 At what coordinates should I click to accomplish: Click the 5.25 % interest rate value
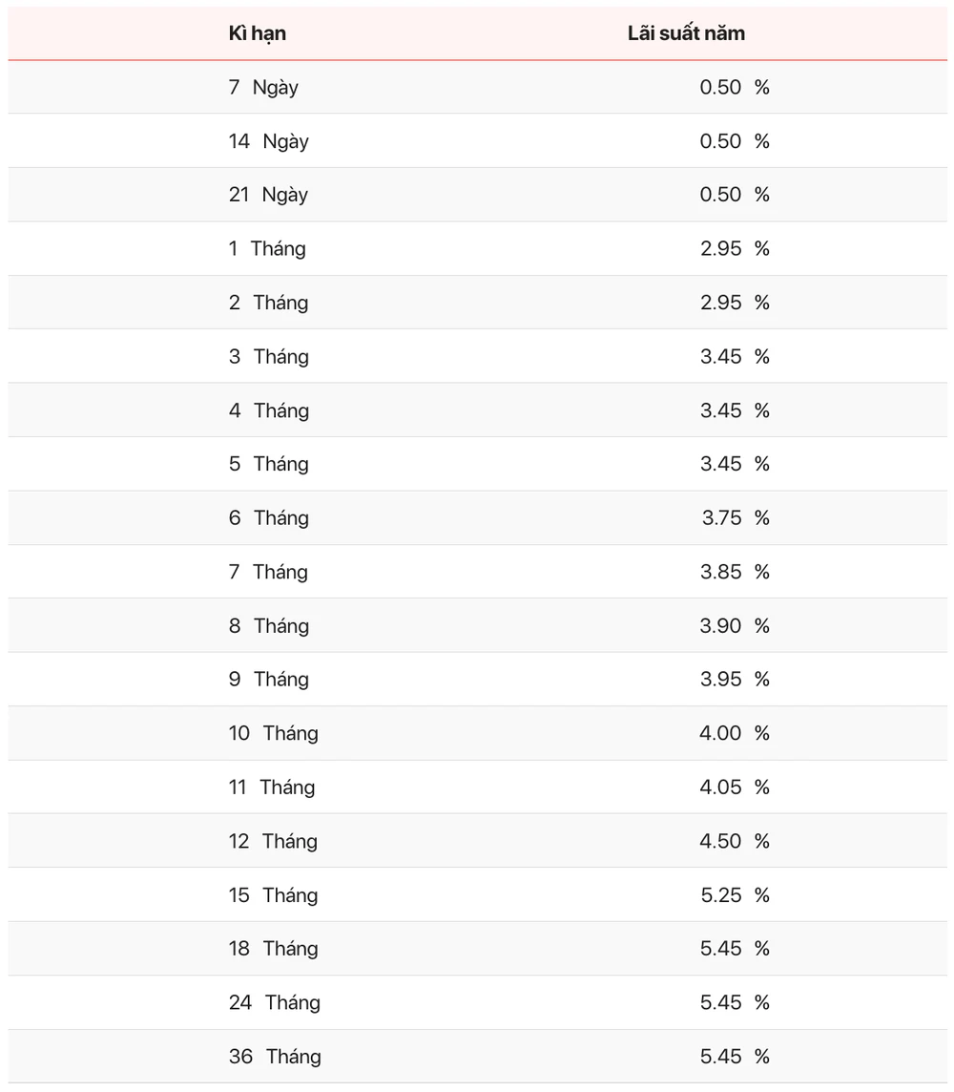pyautogui.click(x=735, y=895)
